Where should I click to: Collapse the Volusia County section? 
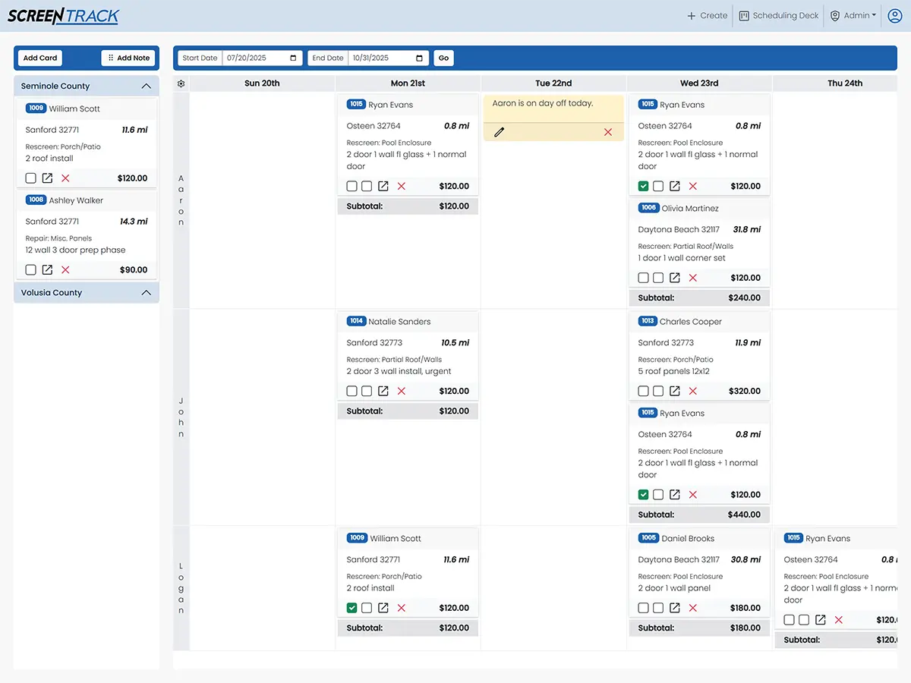point(147,293)
